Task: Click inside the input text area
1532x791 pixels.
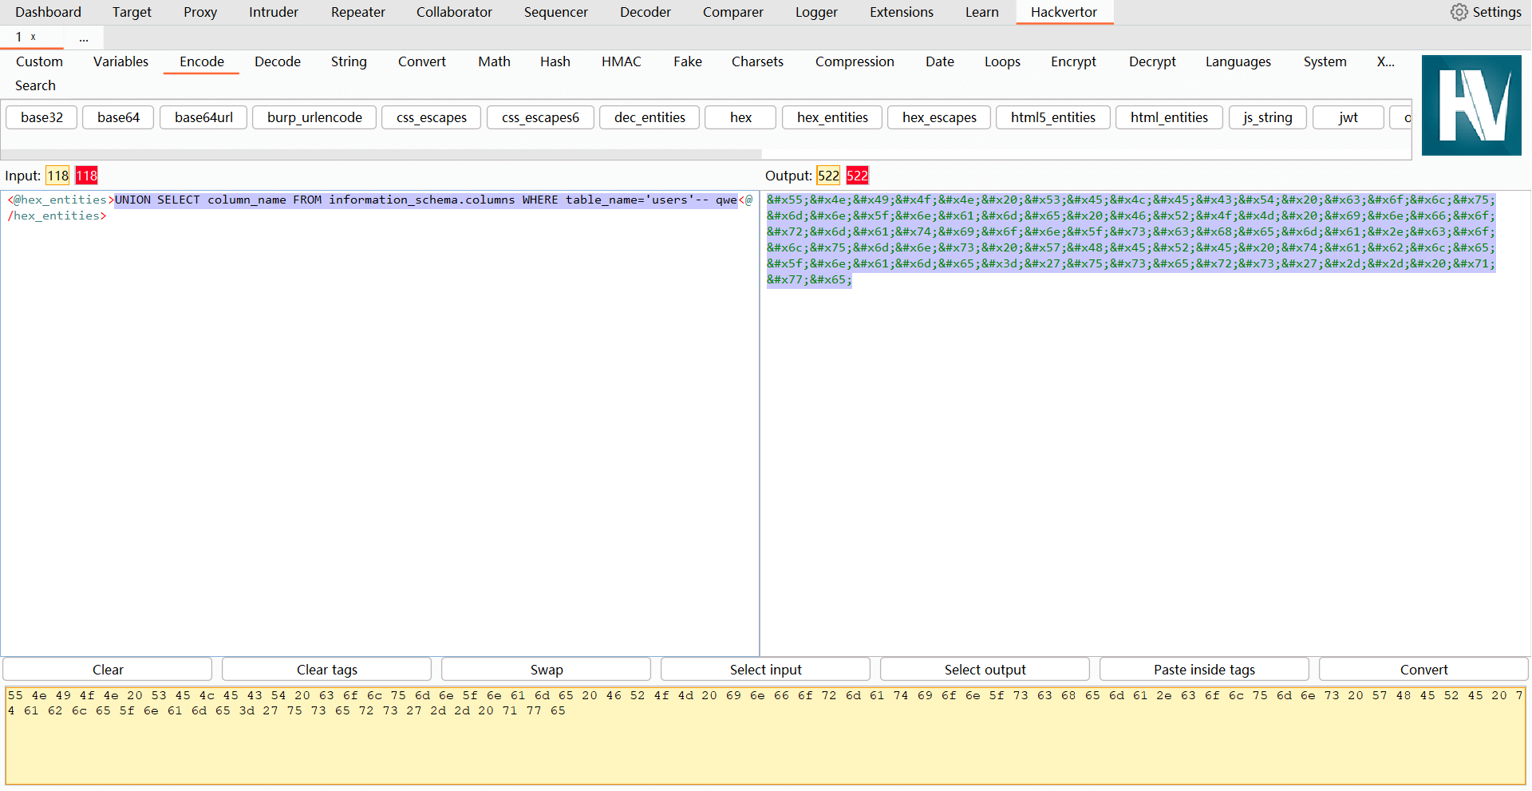Action: pos(379,423)
